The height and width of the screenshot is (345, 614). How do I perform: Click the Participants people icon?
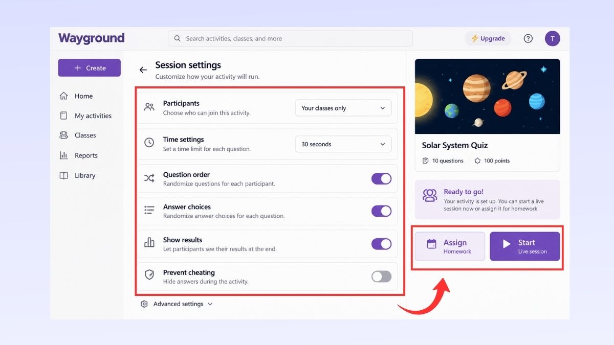click(149, 107)
